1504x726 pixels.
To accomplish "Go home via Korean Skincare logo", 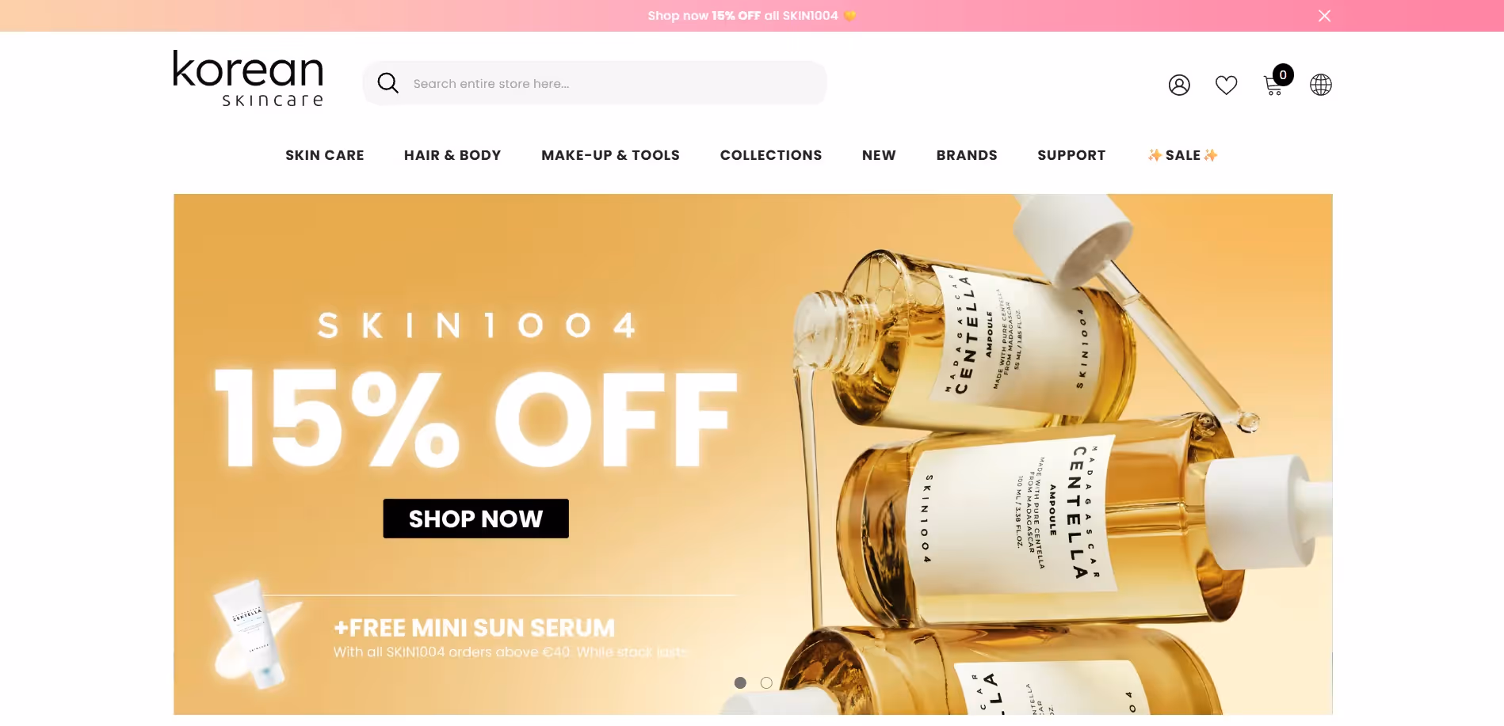I will click(x=248, y=78).
